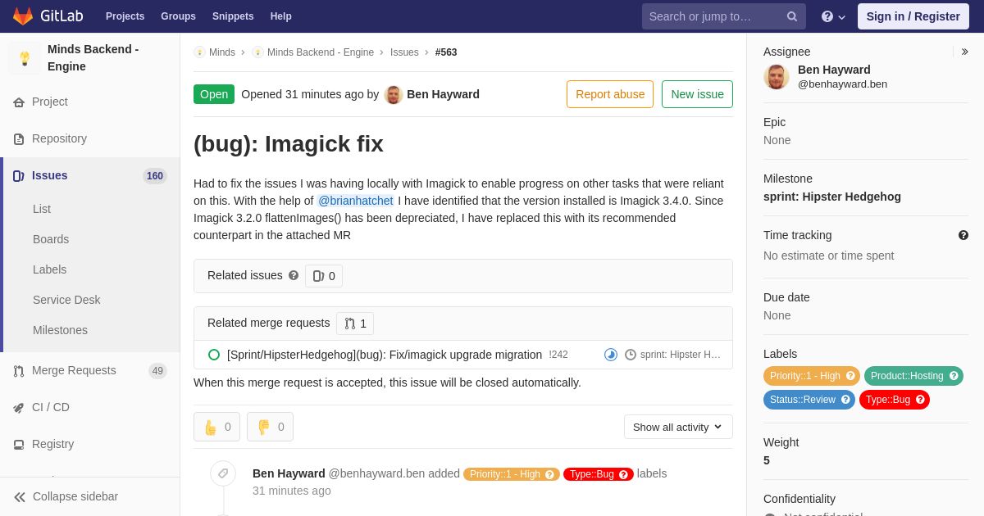
Task: Click the !242 merge request reference
Action: (558, 355)
